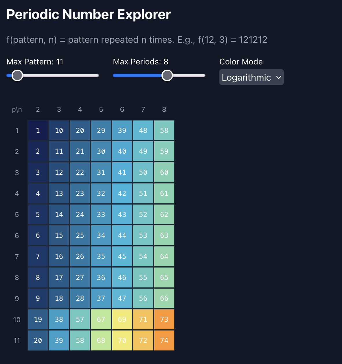Select the light-green cell showing 68
Screen dimensions: 342x364
(x=101, y=341)
